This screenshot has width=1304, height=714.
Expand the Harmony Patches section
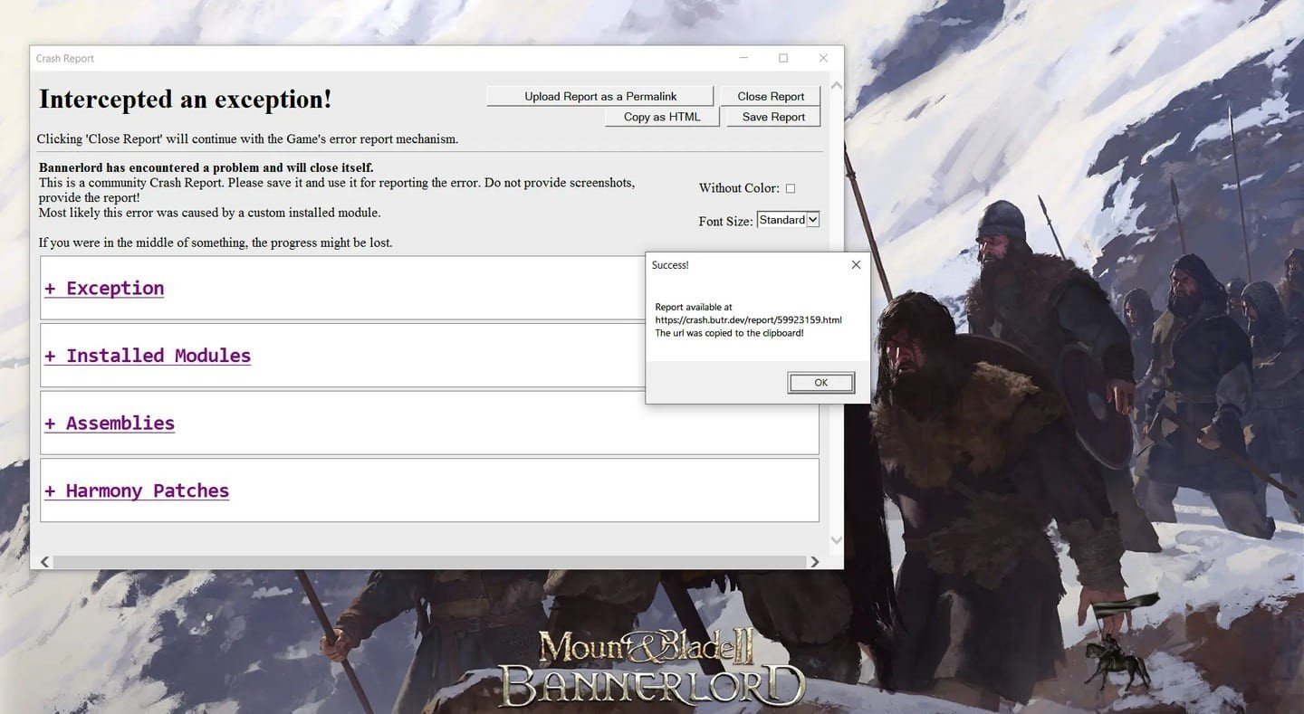137,490
